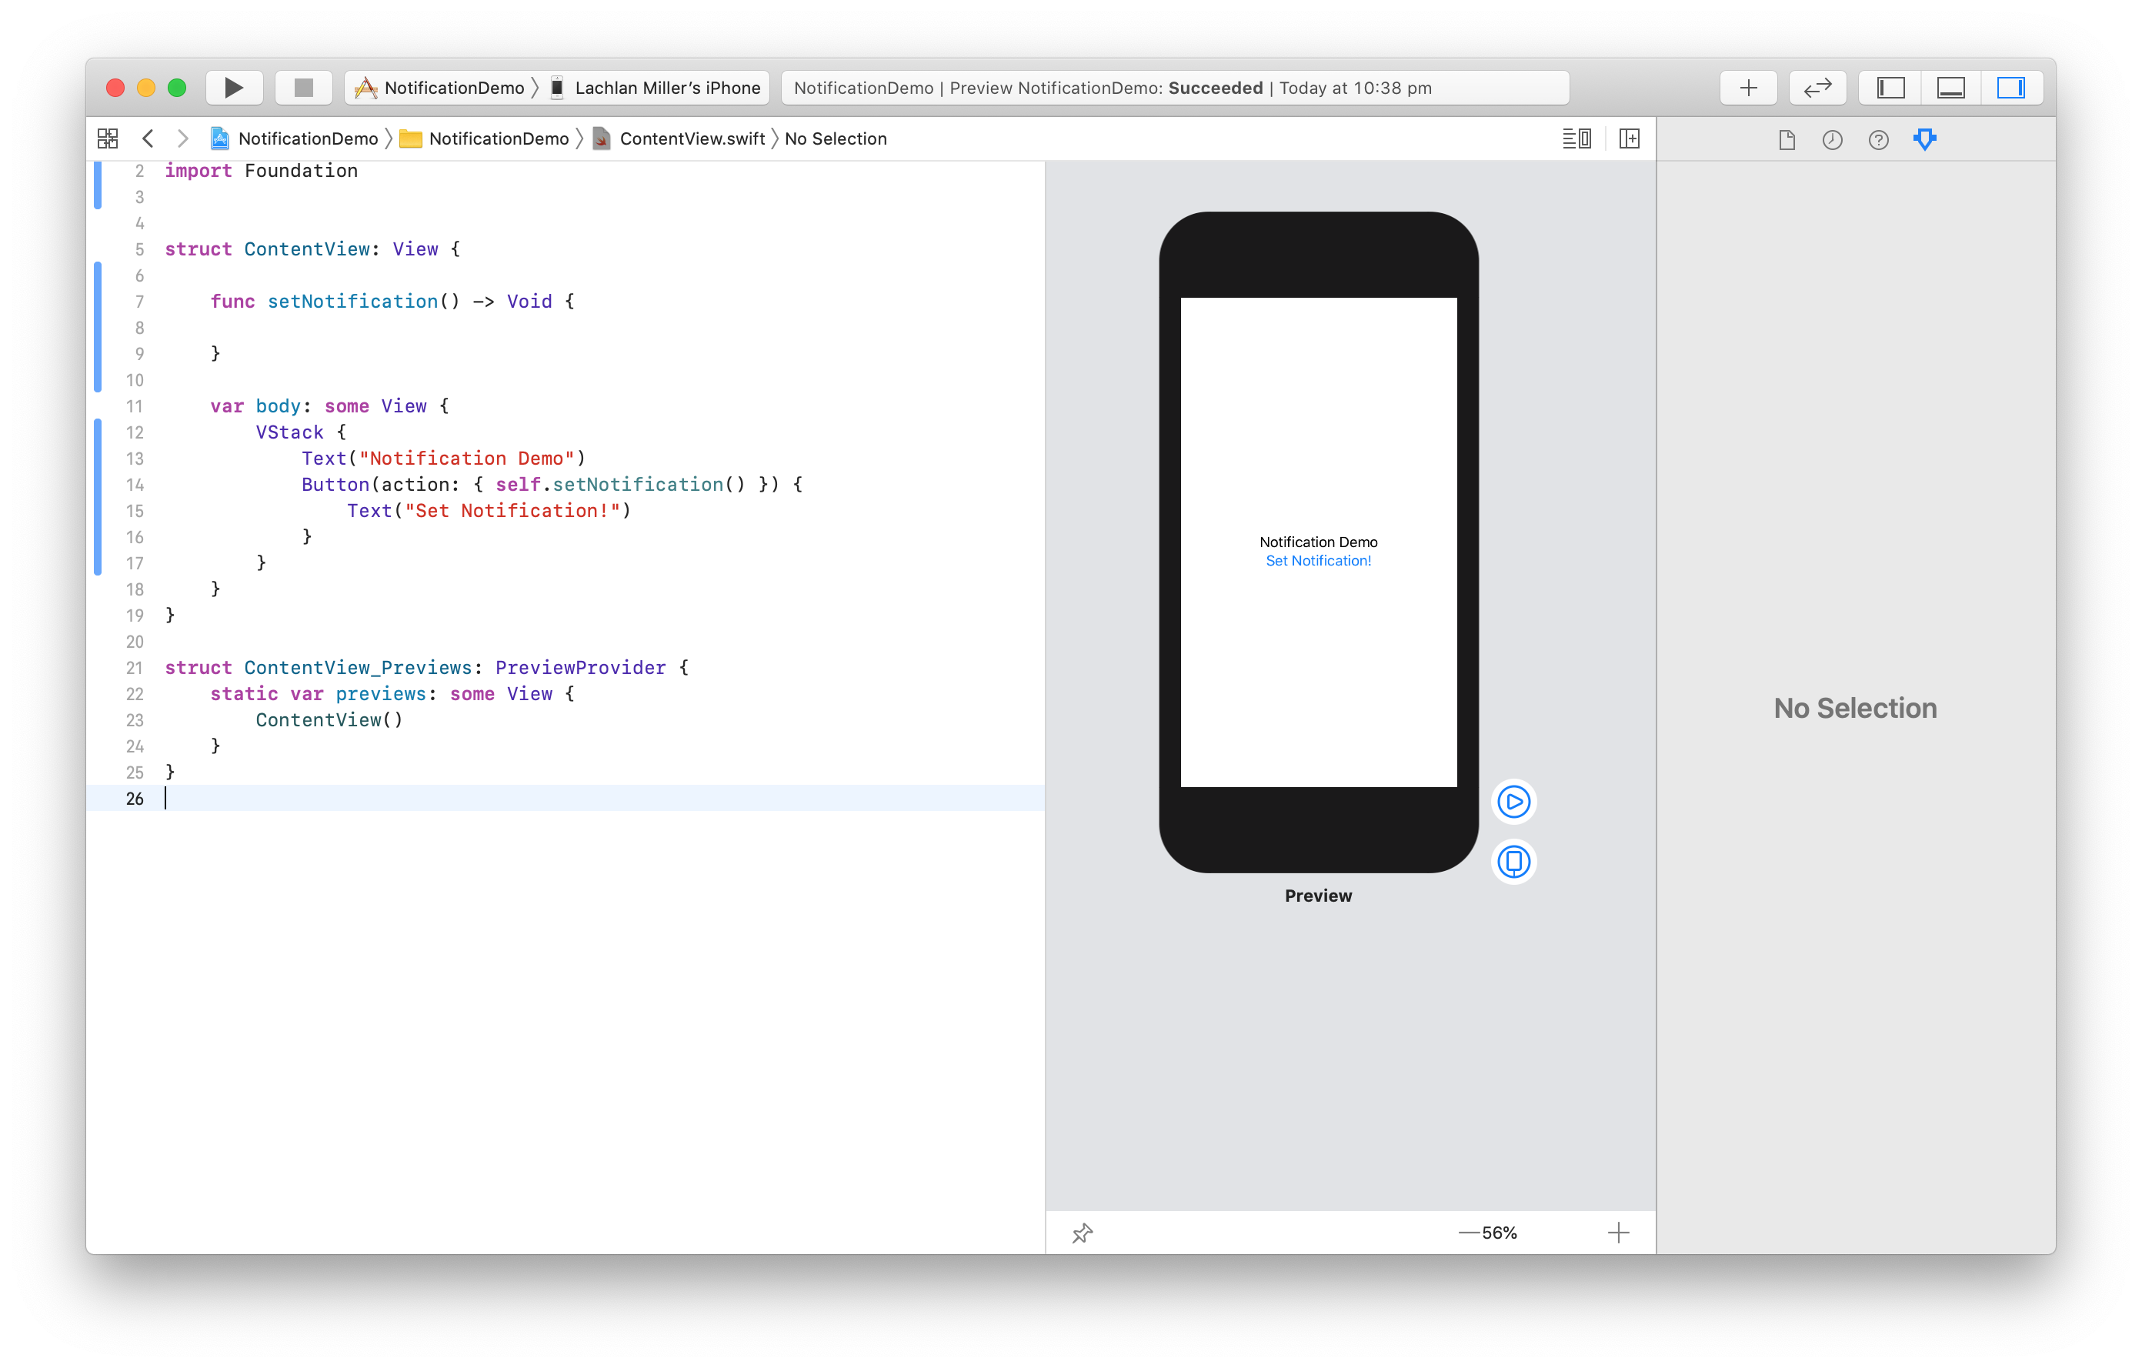This screenshot has height=1368, width=2142.
Task: Hide the Inspectors right panel
Action: (2010, 88)
